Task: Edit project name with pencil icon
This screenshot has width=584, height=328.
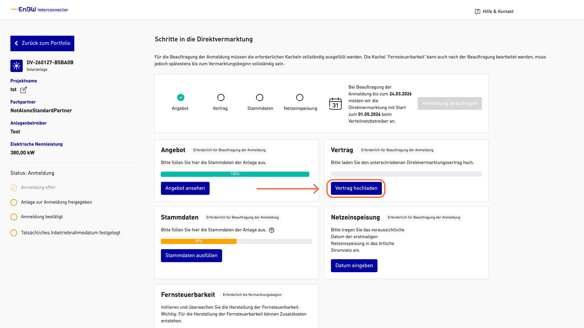Action: [x=24, y=90]
